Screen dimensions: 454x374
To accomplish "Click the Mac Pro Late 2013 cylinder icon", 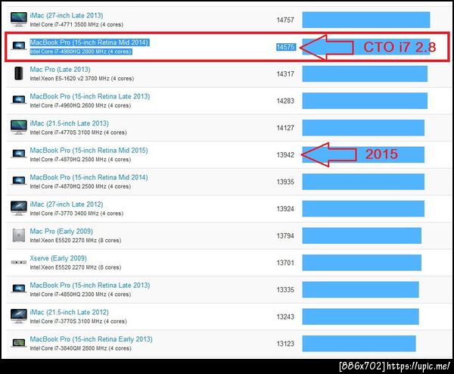I will tap(18, 73).
